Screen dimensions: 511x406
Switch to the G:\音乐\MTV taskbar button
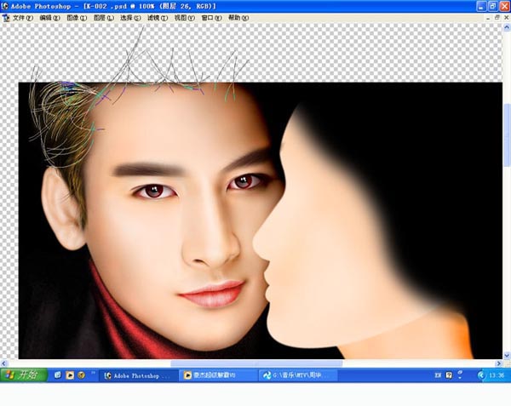tap(298, 375)
